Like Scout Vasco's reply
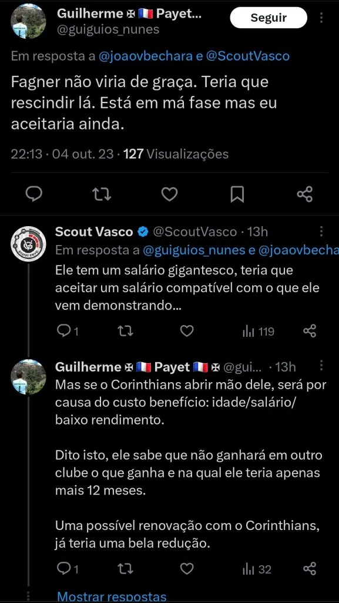 (x=186, y=331)
